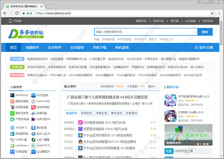Click the website search input field
The image size is (224, 159).
pos(145,32)
